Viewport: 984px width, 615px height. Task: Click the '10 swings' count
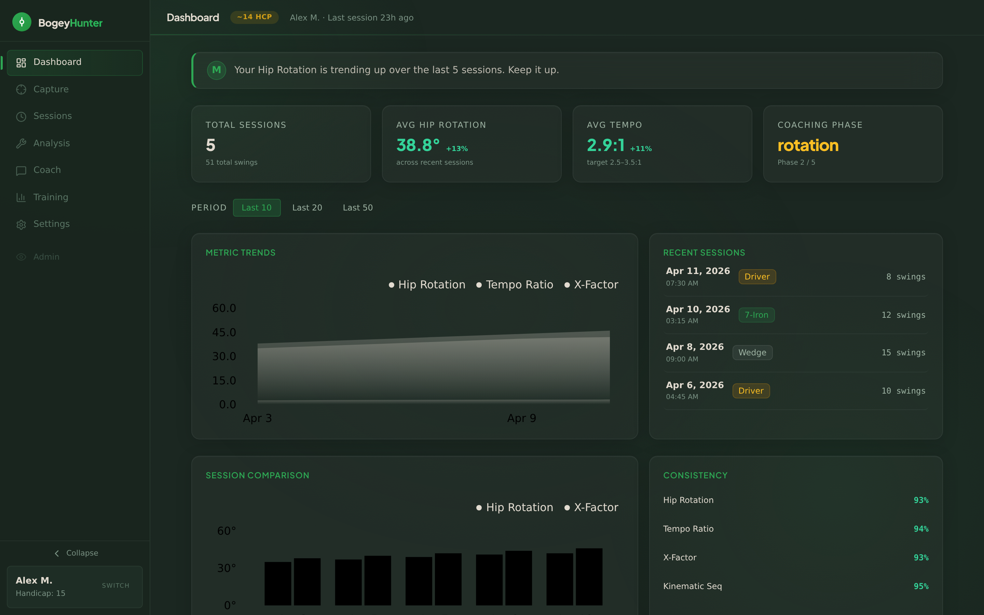[903, 391]
